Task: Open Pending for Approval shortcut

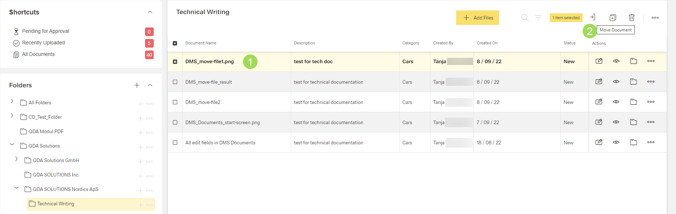Action: click(45, 31)
